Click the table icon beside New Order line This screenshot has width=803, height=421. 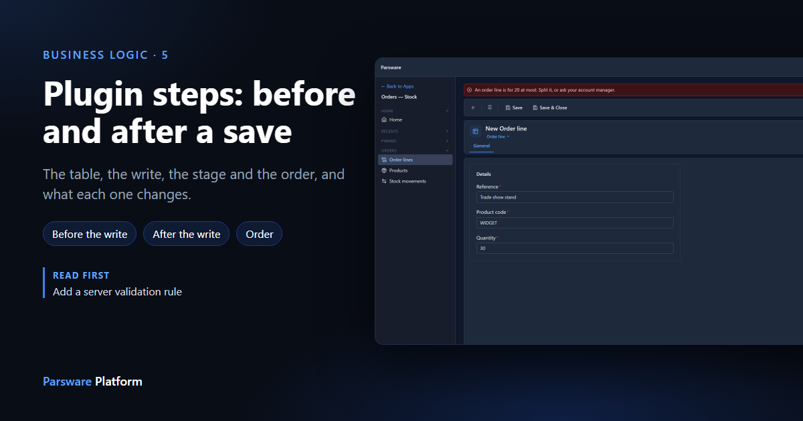pyautogui.click(x=475, y=132)
